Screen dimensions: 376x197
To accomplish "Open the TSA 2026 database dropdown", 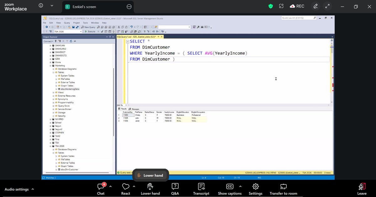I will (81, 32).
